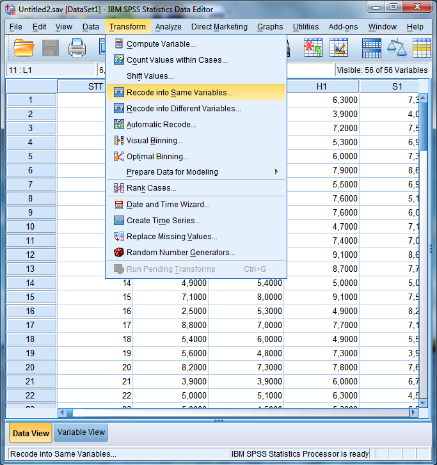Click the Weight Cases scale icon
The width and height of the screenshot is (437, 465).
(397, 48)
